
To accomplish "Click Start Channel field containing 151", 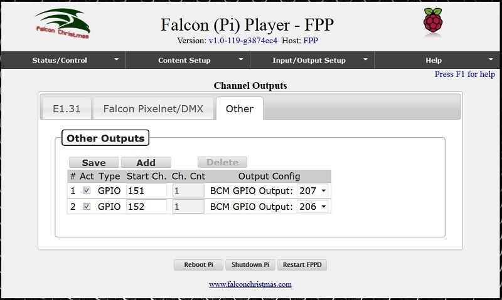I will tap(146, 190).
